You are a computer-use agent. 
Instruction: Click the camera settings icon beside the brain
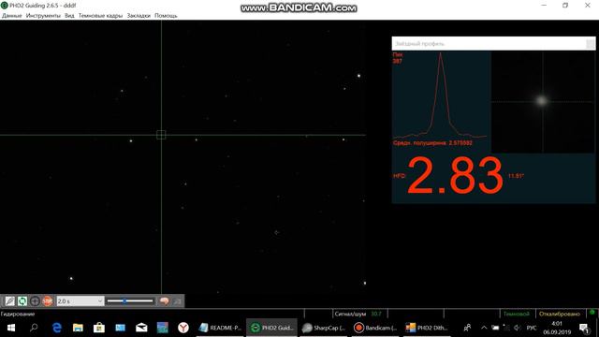click(177, 301)
